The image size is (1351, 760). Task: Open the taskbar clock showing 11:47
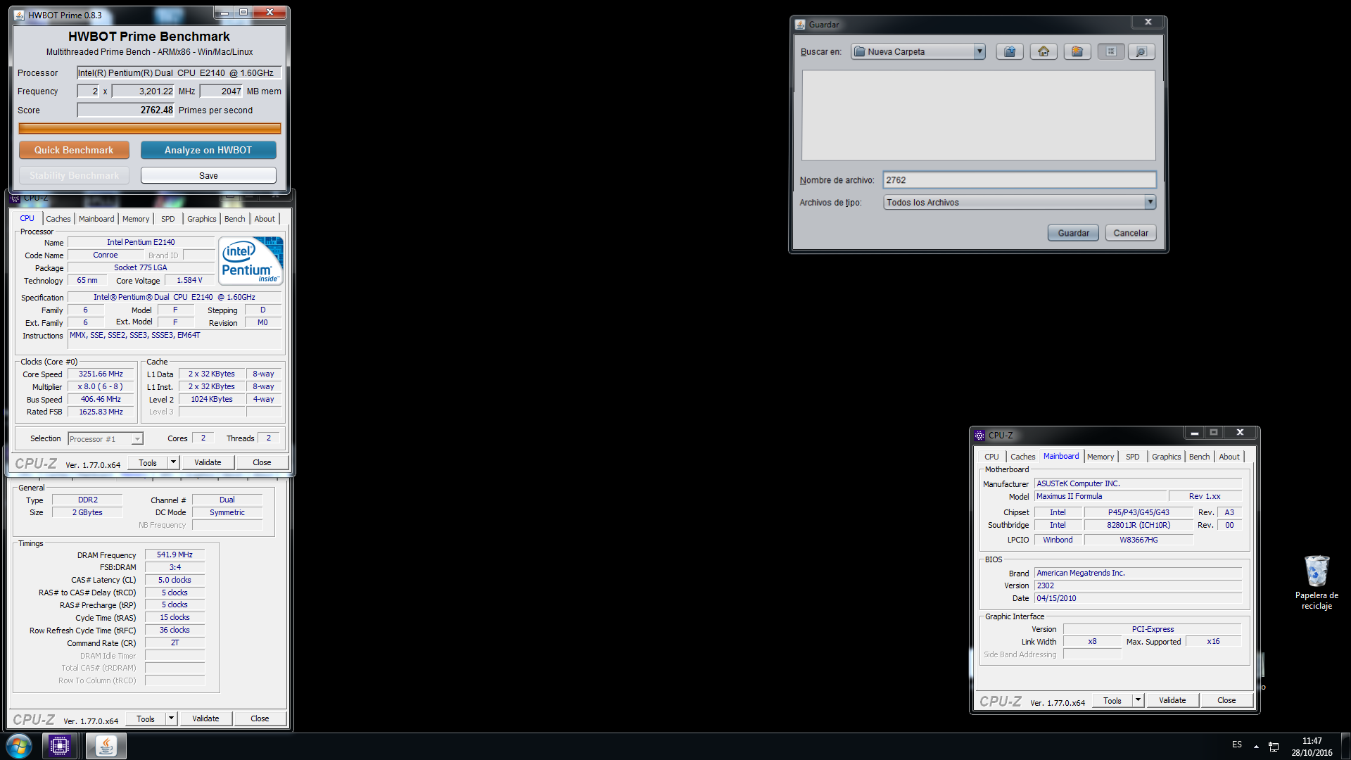(x=1312, y=747)
